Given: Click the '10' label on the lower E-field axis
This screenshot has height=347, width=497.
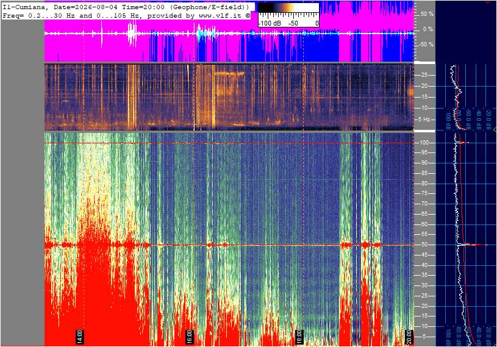Looking at the screenshot, I should (423, 326).
